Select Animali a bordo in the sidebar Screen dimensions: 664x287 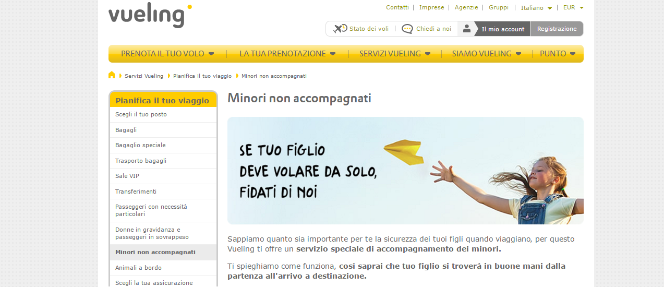pos(163,268)
